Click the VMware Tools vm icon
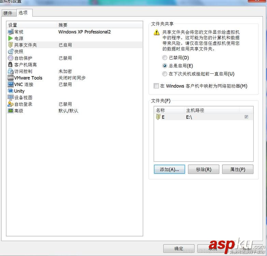The height and width of the screenshot is (256, 267). click(10, 78)
